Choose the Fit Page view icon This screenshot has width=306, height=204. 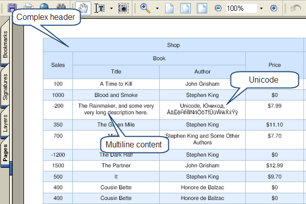tap(186, 8)
